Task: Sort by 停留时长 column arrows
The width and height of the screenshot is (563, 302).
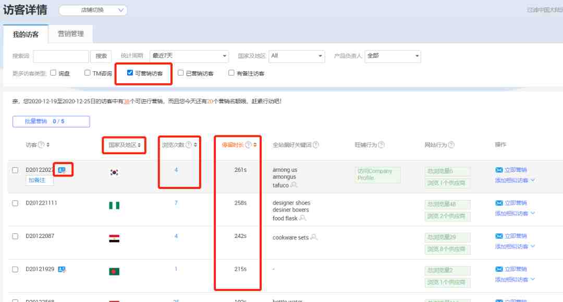Action: tap(255, 145)
